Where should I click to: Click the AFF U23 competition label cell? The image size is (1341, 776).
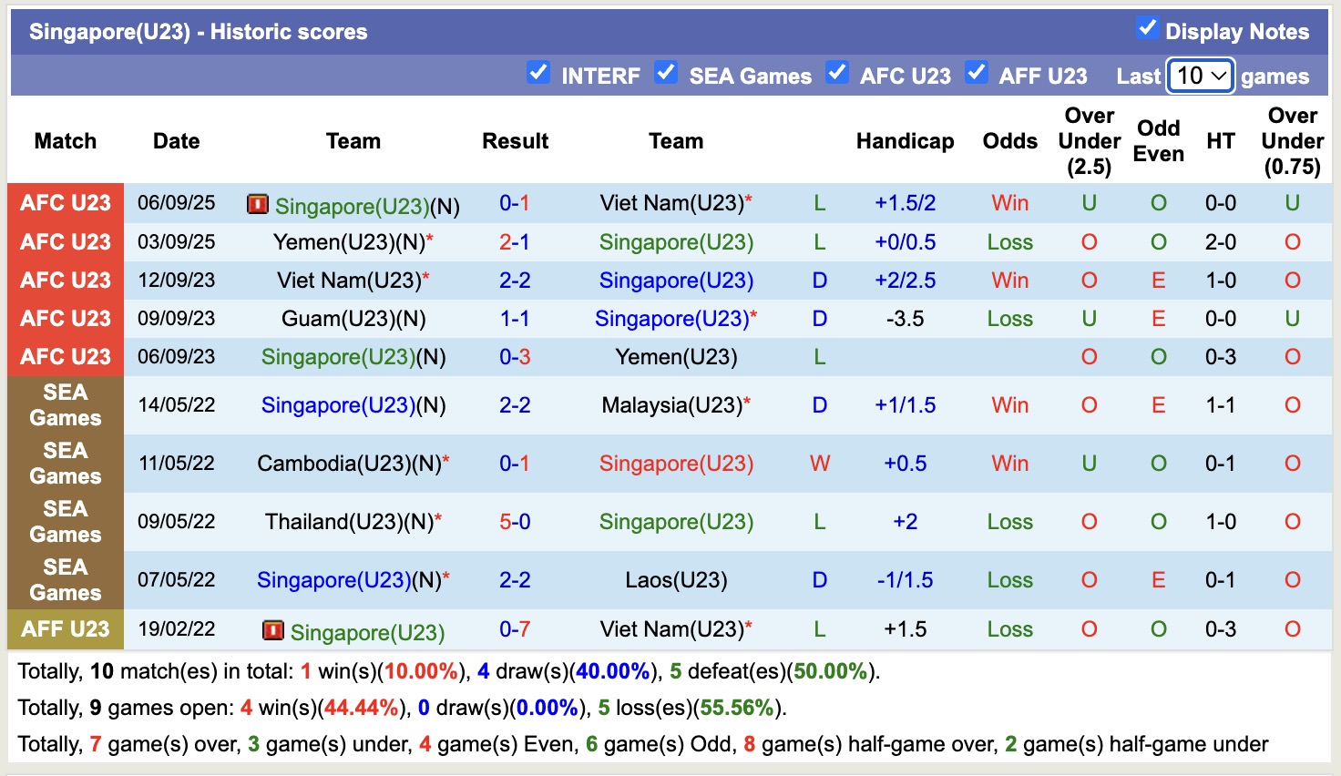[66, 629]
